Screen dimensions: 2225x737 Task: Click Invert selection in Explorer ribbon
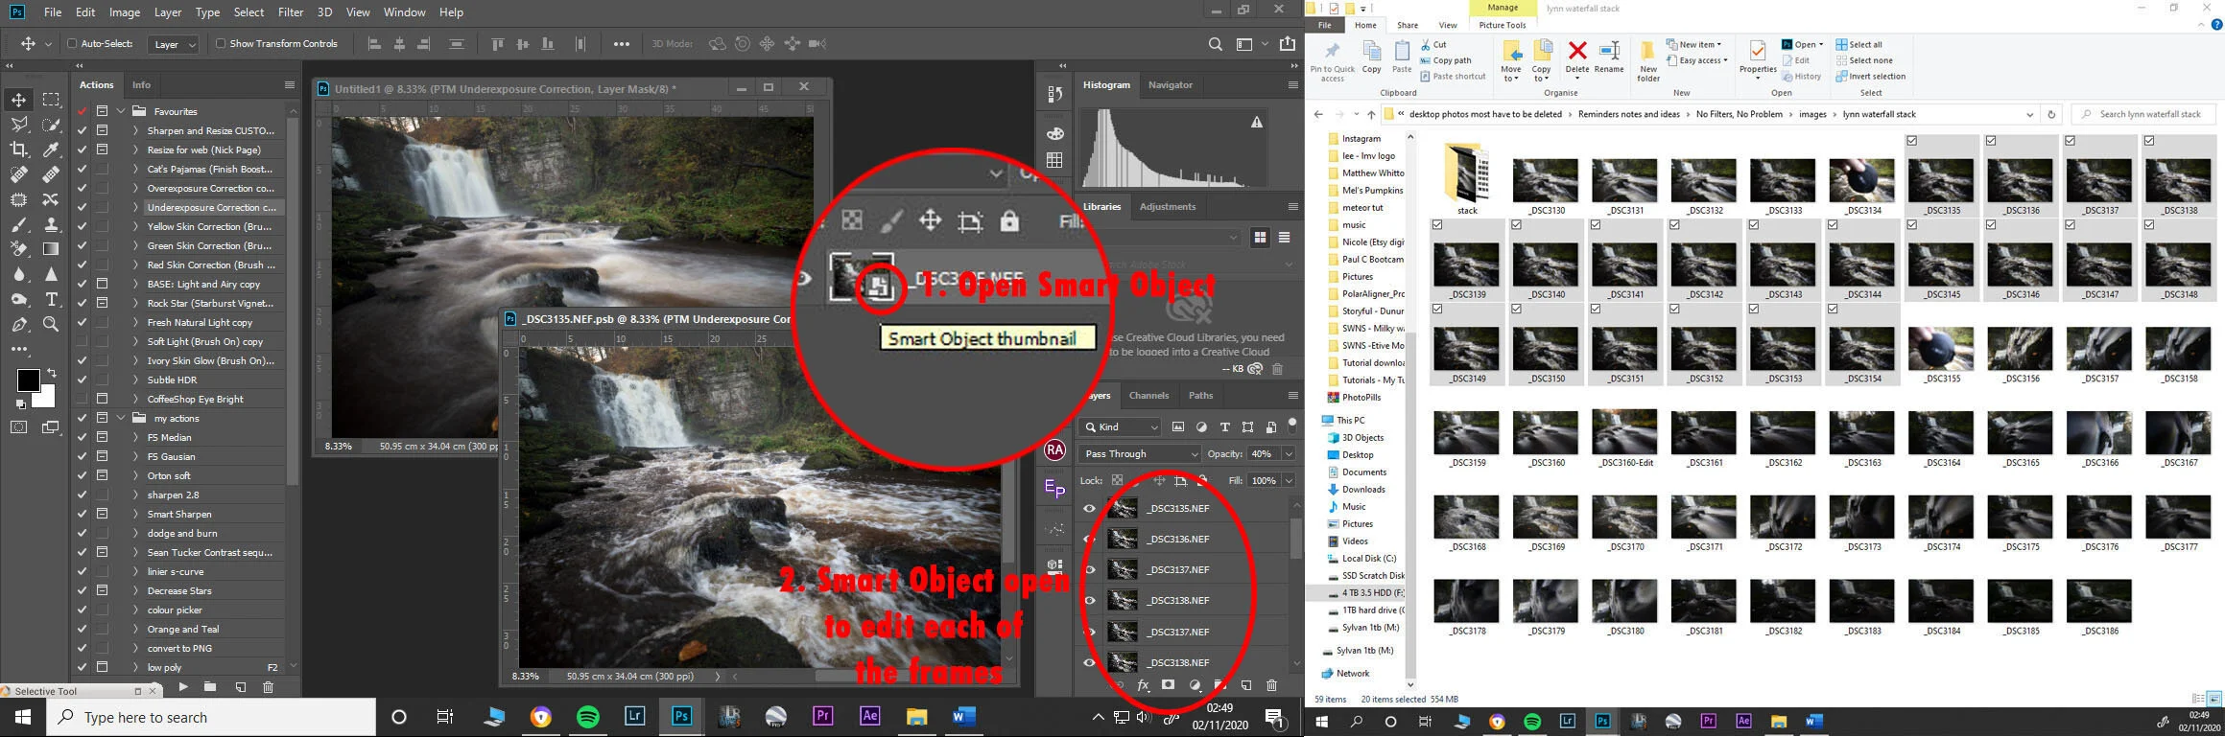1870,76
